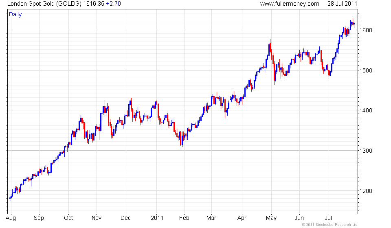
Task: Click the 'Aug' month axis label
Action: [11, 218]
